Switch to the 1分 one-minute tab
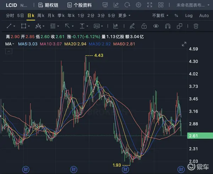 point(81,16)
